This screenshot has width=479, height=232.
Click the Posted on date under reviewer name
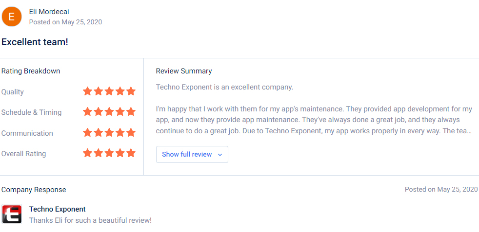pos(65,22)
